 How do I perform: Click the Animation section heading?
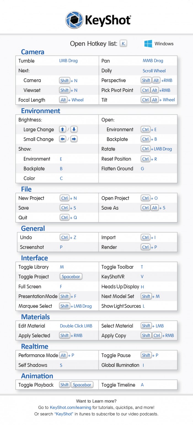(x=37, y=376)
